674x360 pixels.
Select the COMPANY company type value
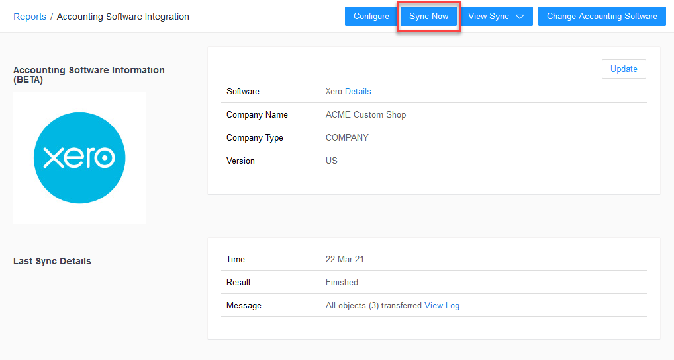tap(348, 138)
